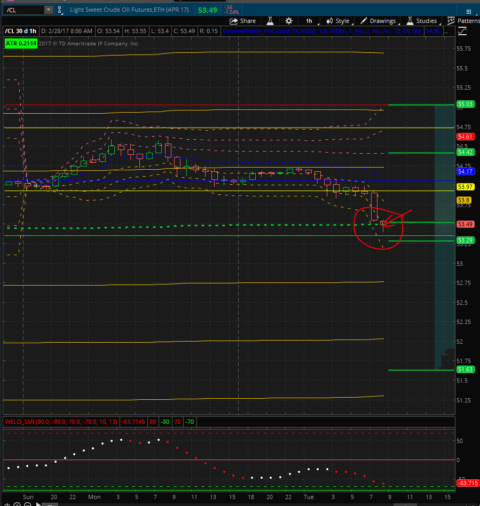Click the WELO_SMI study label
480x506 pixels.
pos(61,422)
